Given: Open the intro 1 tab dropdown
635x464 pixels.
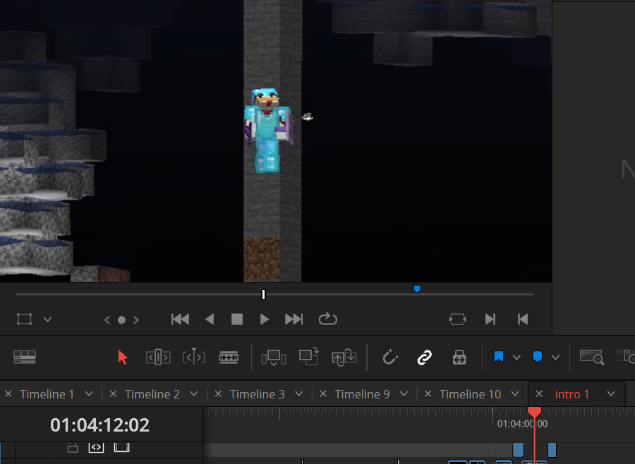Looking at the screenshot, I should pos(611,394).
